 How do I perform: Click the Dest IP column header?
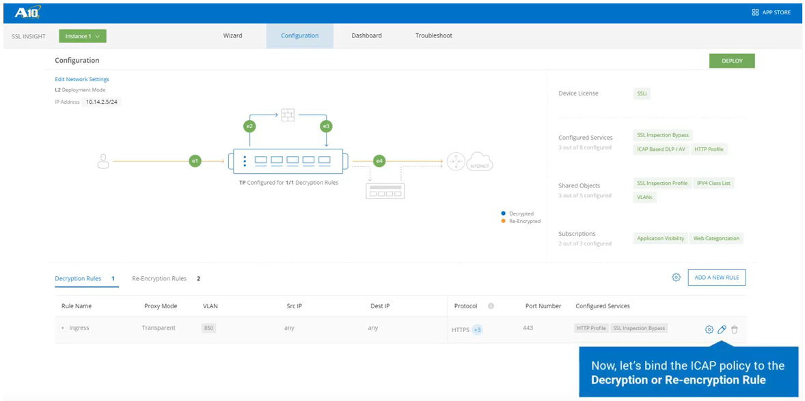click(x=380, y=306)
